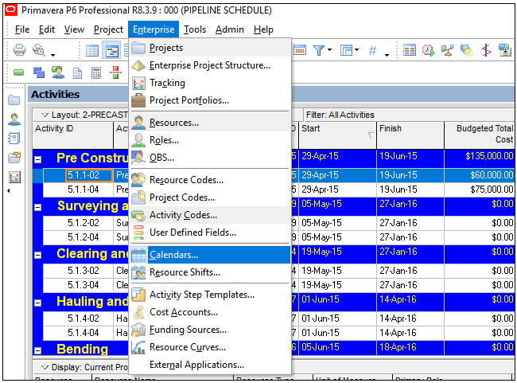
Task: Click the document notes toolbar icon
Action: point(77,73)
